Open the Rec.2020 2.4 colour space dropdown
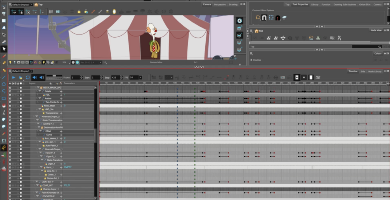Viewport: 390px width, 200px height. [x=101, y=63]
